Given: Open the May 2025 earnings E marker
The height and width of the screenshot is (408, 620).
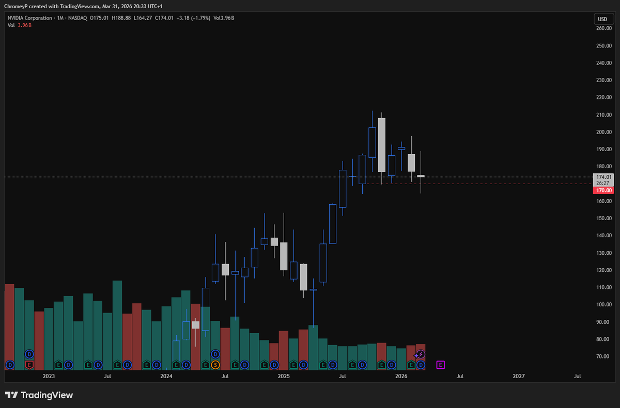Looking at the screenshot, I should click(x=323, y=365).
